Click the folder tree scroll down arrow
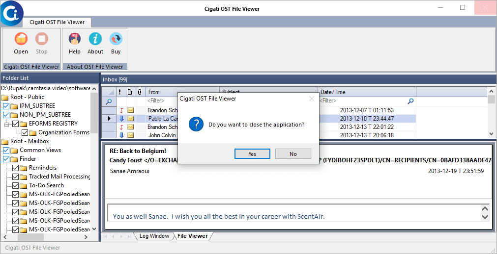This screenshot has height=254, width=497. click(x=94, y=229)
